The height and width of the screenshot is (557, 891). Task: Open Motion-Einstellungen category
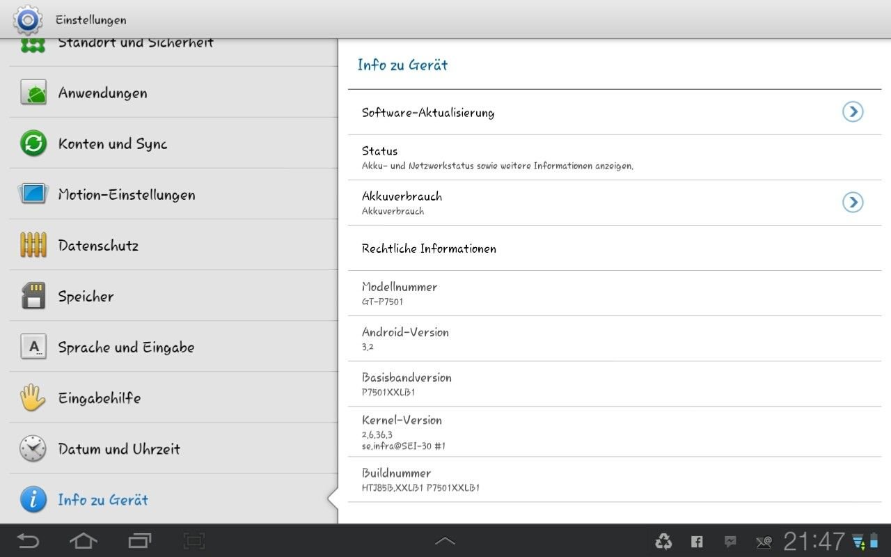[x=173, y=194]
